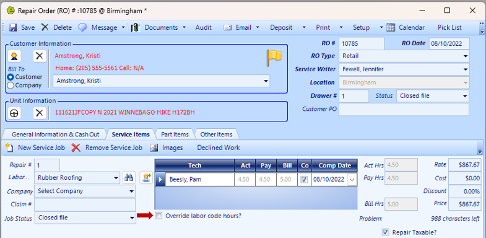Open the Status Closed file dropdown
The width and height of the screenshot is (486, 238).
[465, 96]
